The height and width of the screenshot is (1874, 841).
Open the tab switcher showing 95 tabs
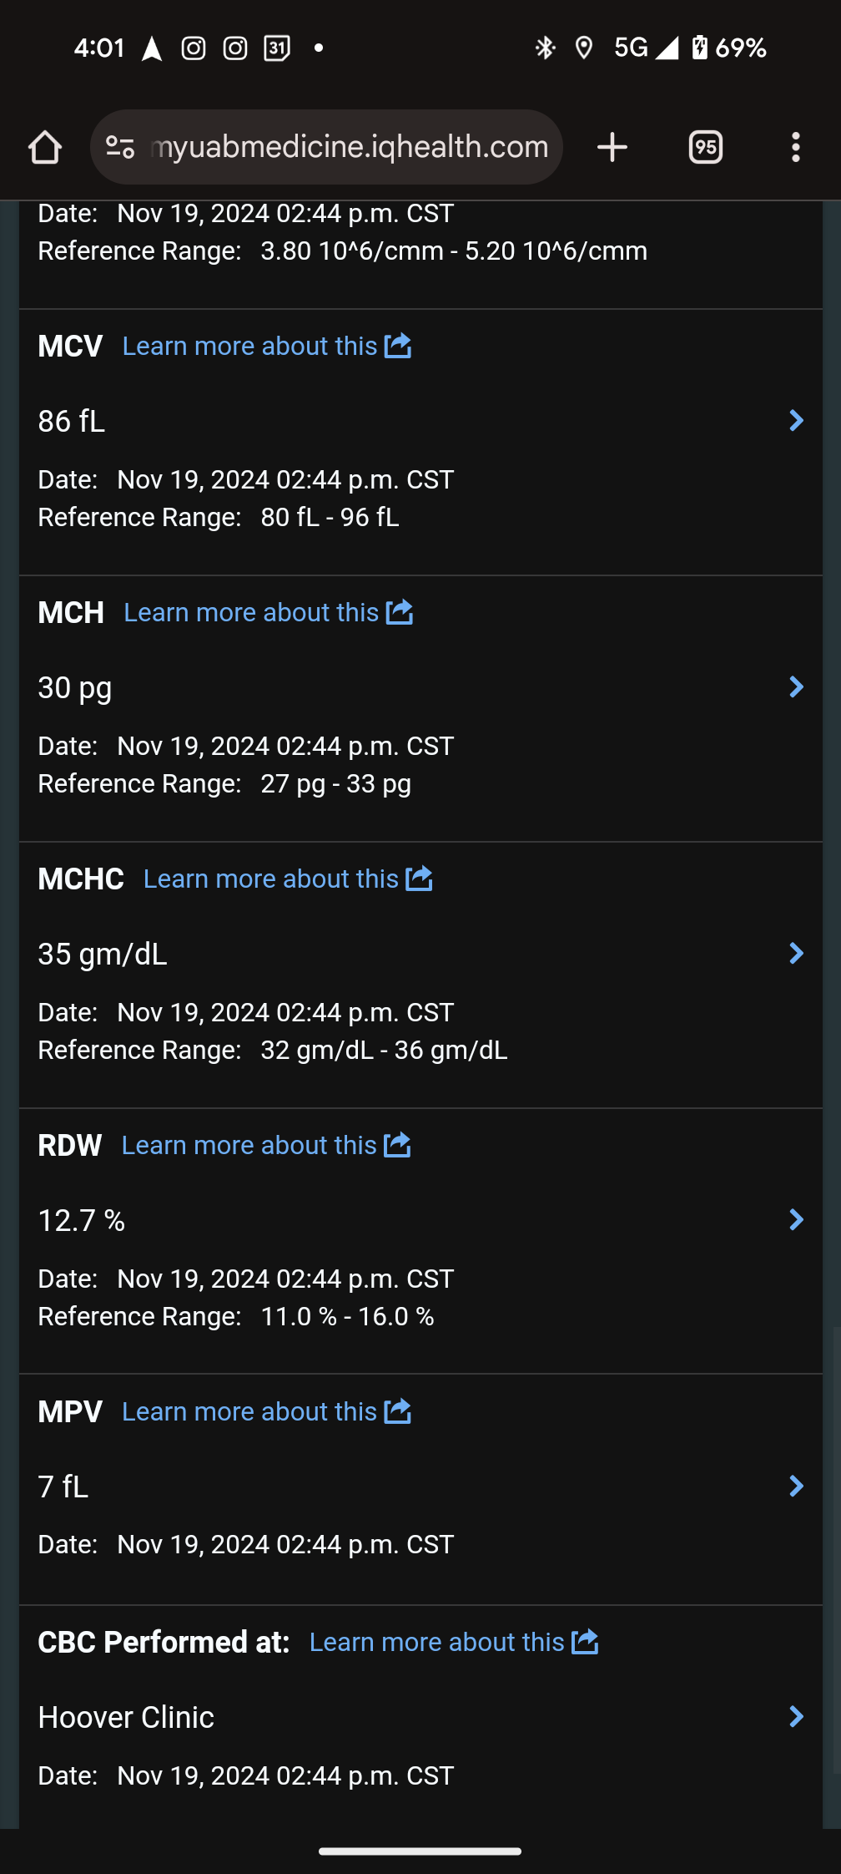(x=705, y=148)
